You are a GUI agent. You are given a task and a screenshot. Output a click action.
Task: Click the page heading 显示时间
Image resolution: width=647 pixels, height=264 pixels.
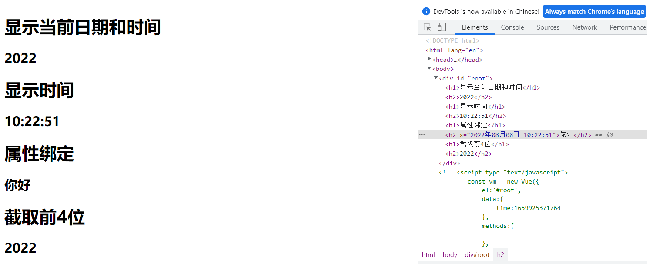coord(39,90)
